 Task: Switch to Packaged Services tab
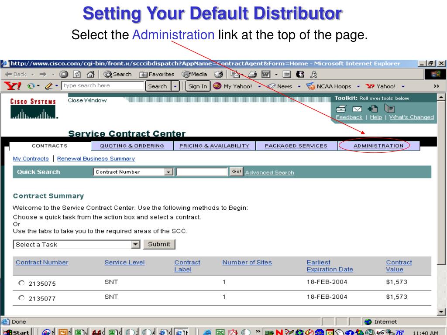point(296,146)
